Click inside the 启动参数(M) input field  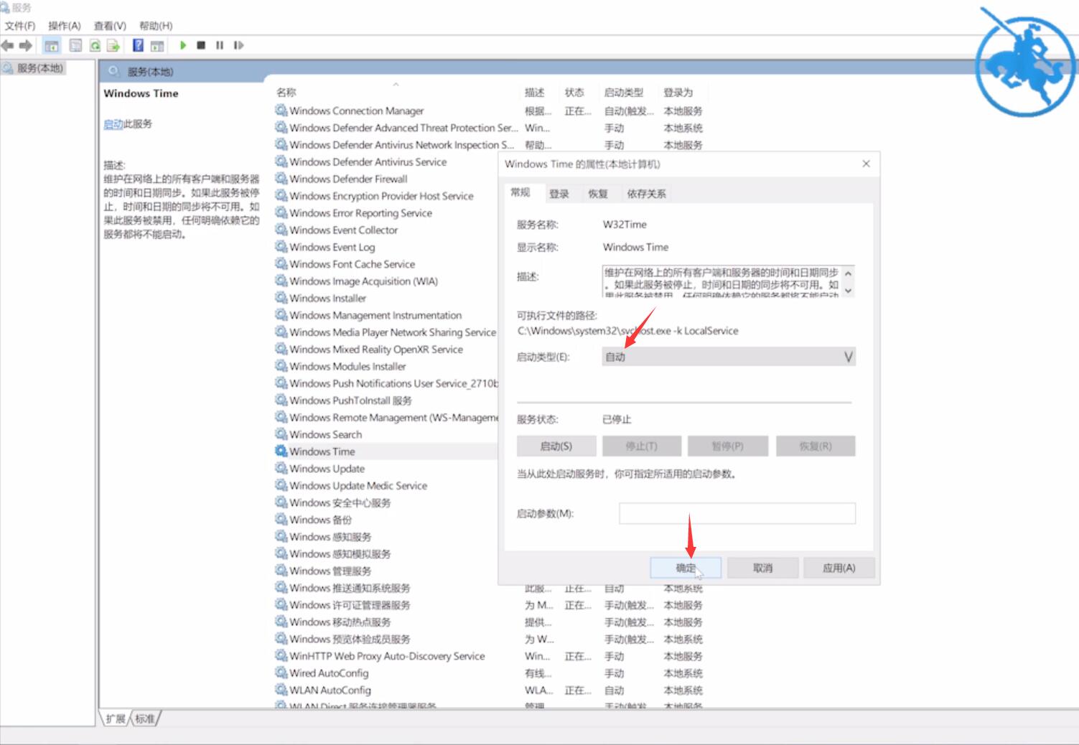coord(737,513)
